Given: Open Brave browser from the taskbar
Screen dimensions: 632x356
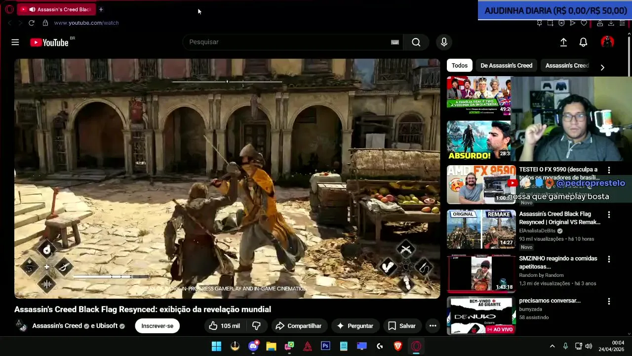Looking at the screenshot, I should [398, 346].
